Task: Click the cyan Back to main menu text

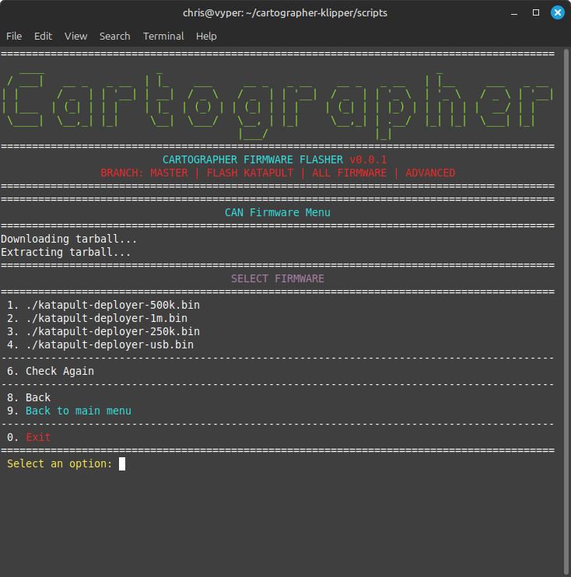Action: point(79,411)
